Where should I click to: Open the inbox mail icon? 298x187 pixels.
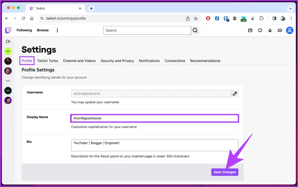tap(250, 30)
